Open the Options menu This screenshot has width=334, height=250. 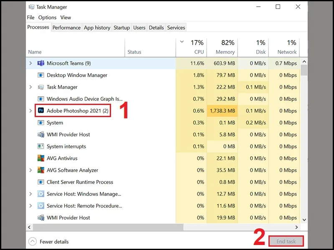pyautogui.click(x=47, y=17)
